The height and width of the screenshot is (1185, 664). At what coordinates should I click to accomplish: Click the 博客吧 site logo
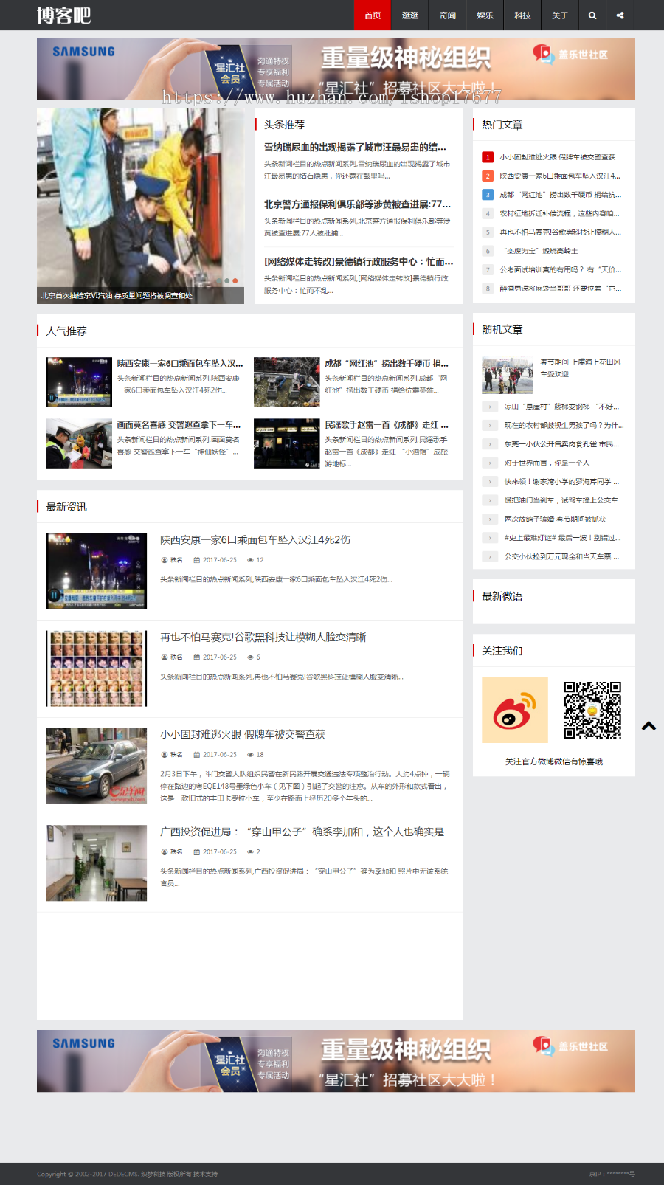pos(63,15)
